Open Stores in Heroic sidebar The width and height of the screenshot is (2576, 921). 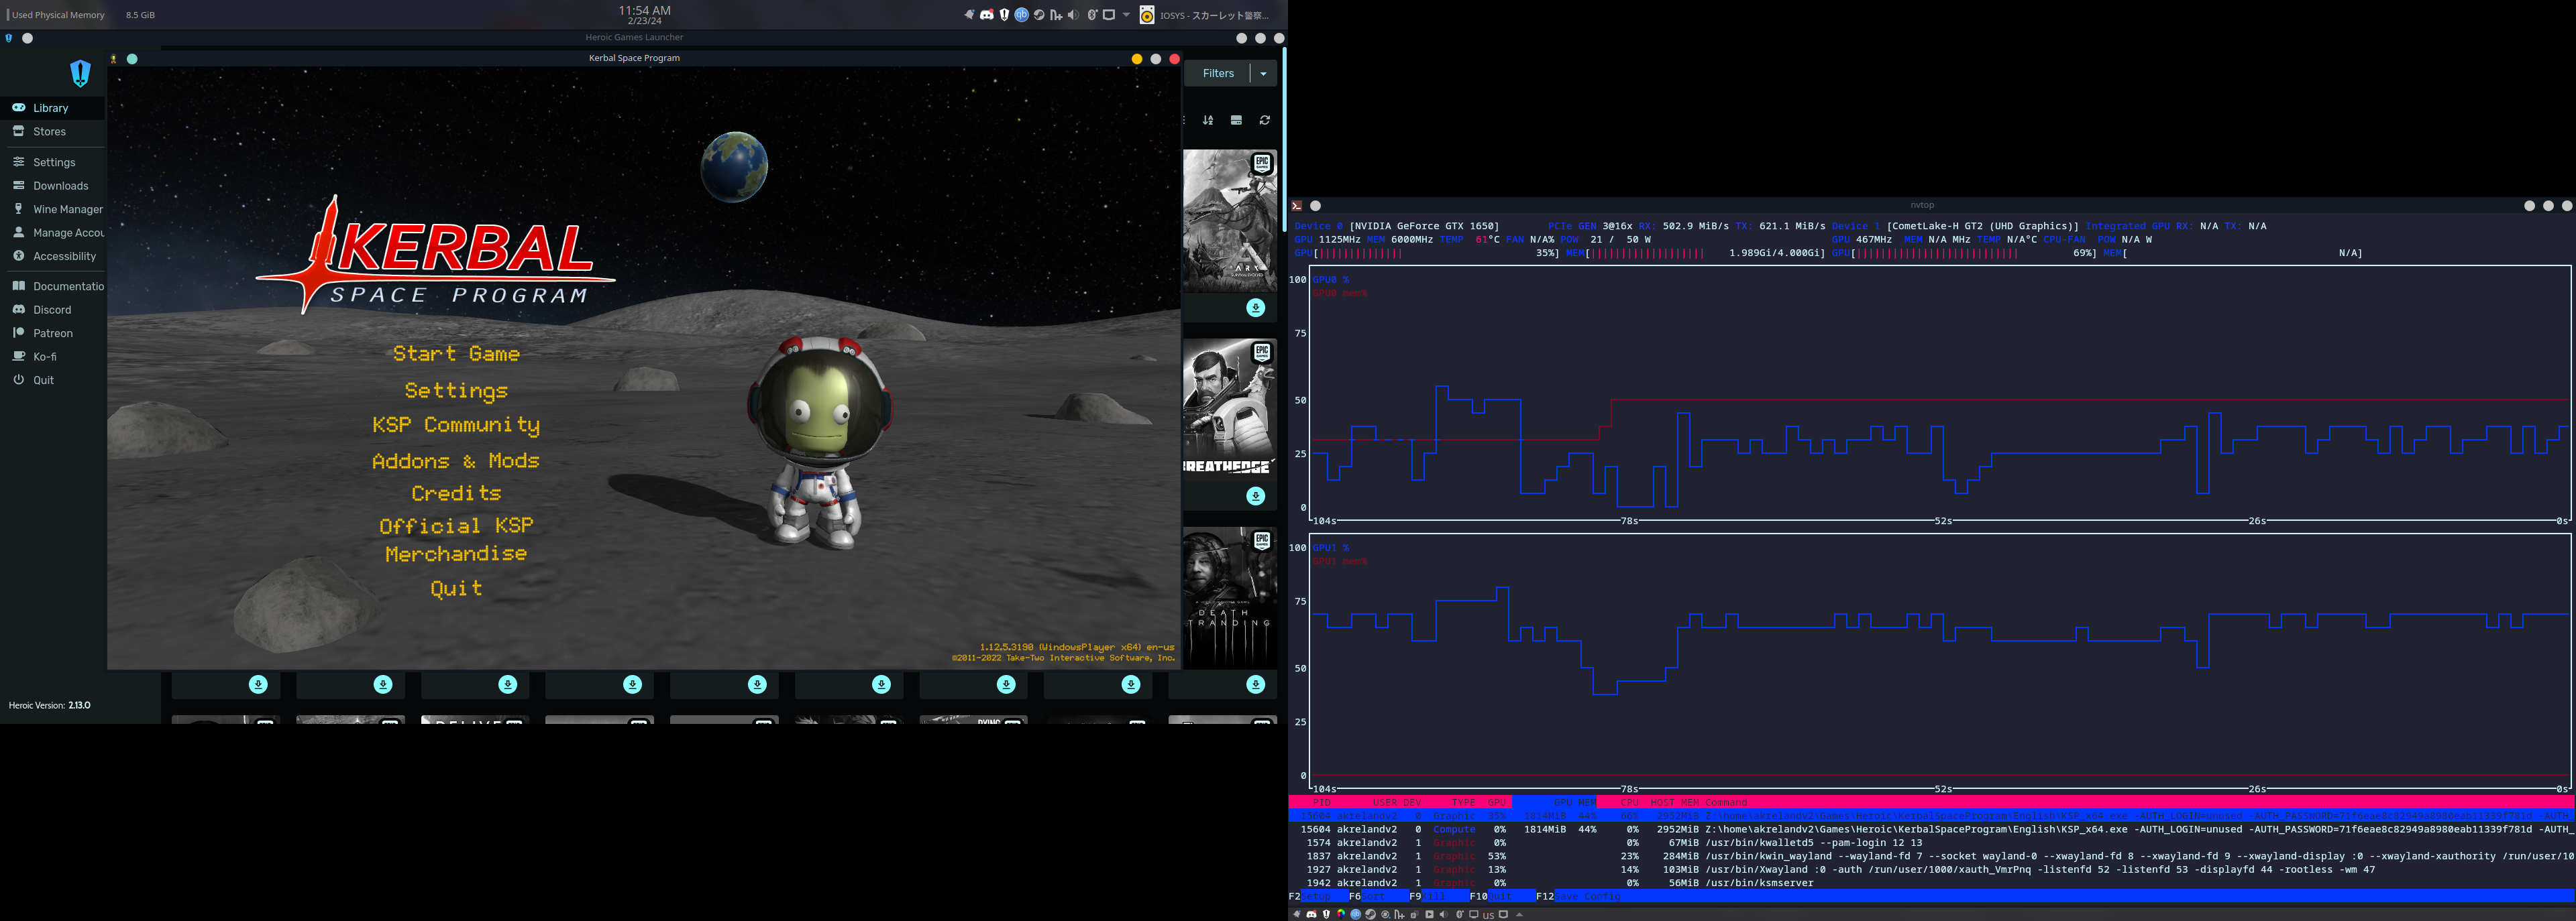click(52, 131)
